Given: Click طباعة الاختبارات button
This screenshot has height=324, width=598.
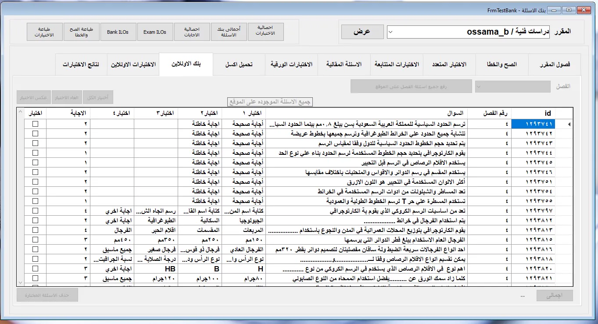Looking at the screenshot, I should coord(44,32).
